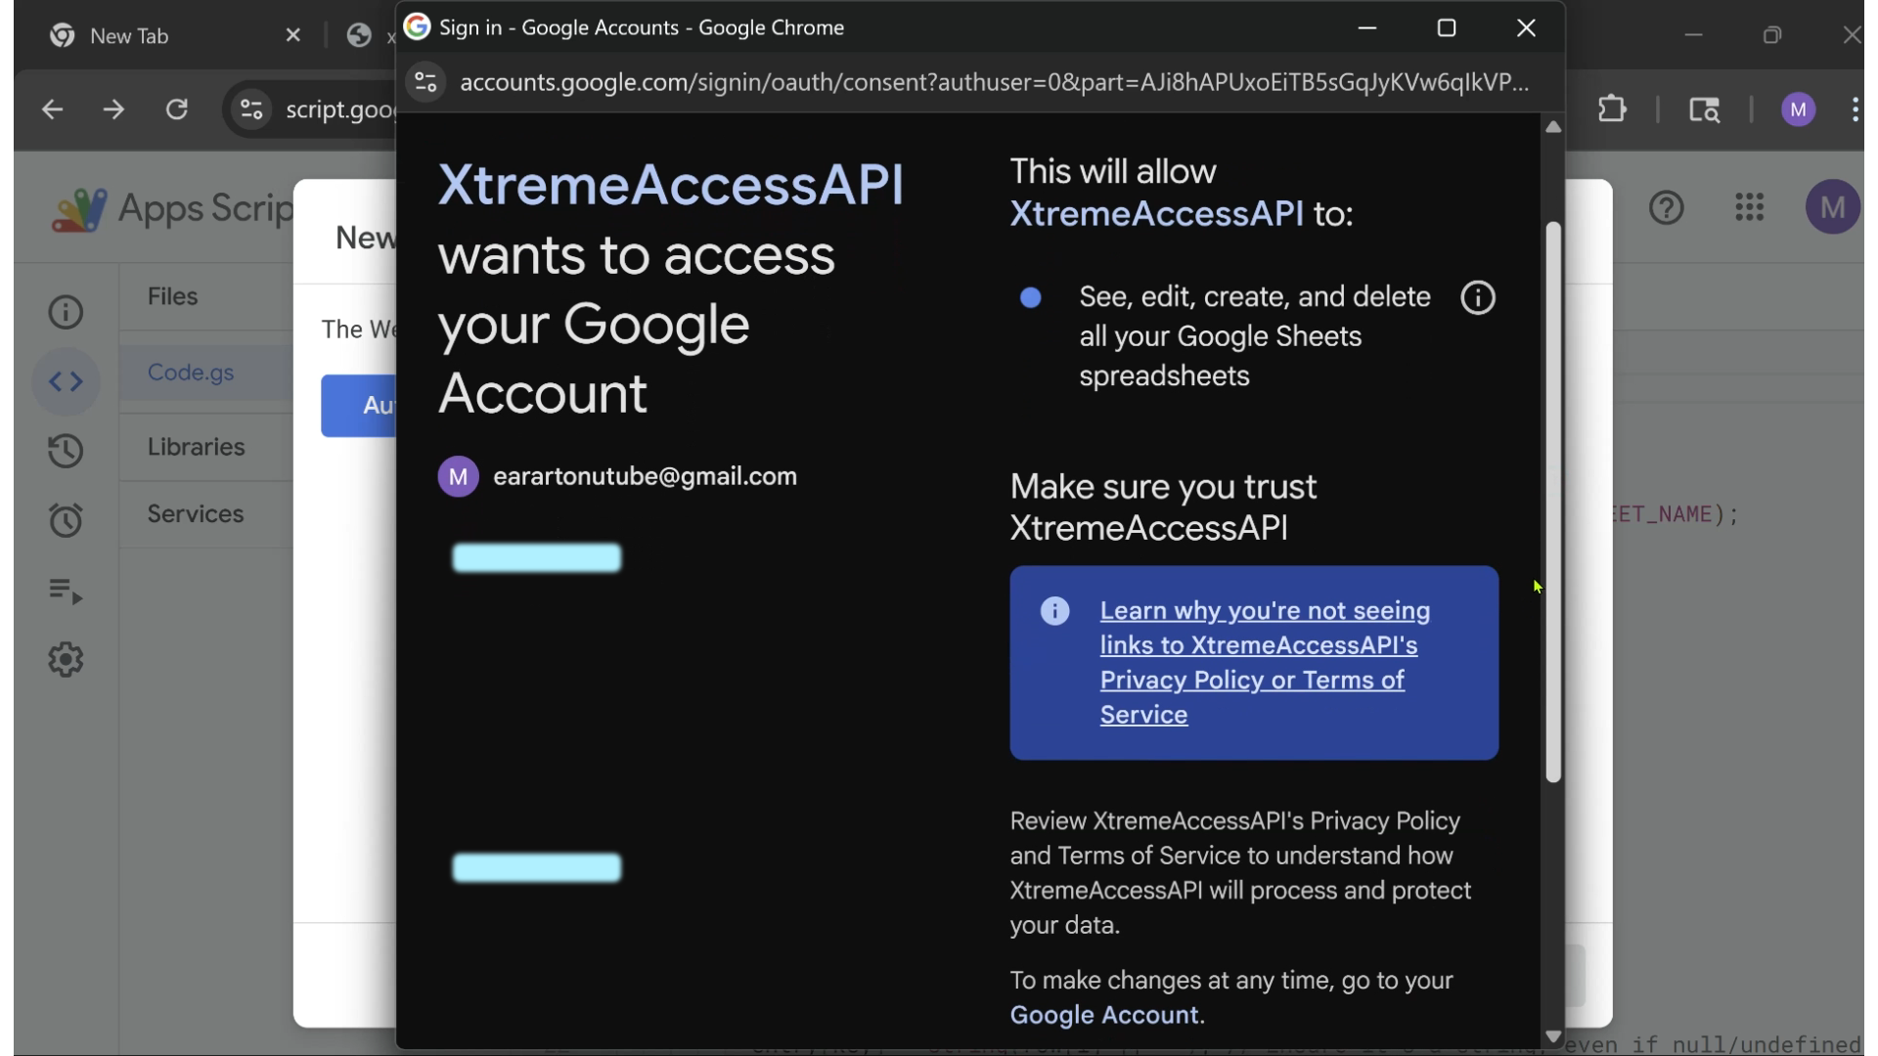Click the XtremeAccessAPI app name in the heading

click(x=670, y=185)
